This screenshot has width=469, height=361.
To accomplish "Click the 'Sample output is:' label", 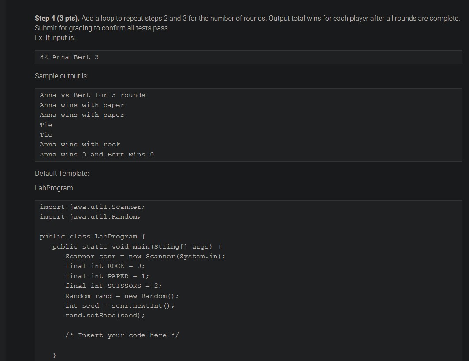I will click(61, 76).
